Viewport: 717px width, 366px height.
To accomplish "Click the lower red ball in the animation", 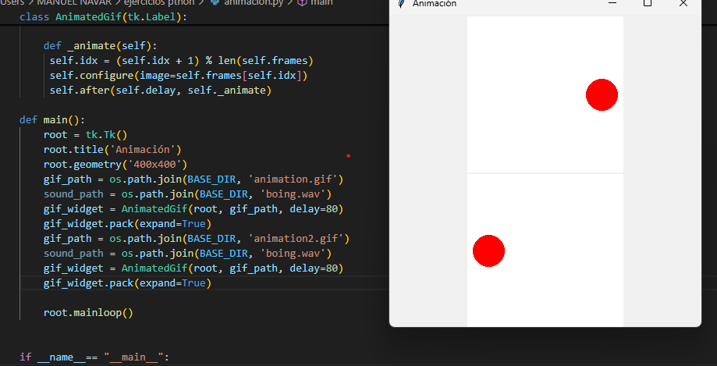I will click(489, 251).
